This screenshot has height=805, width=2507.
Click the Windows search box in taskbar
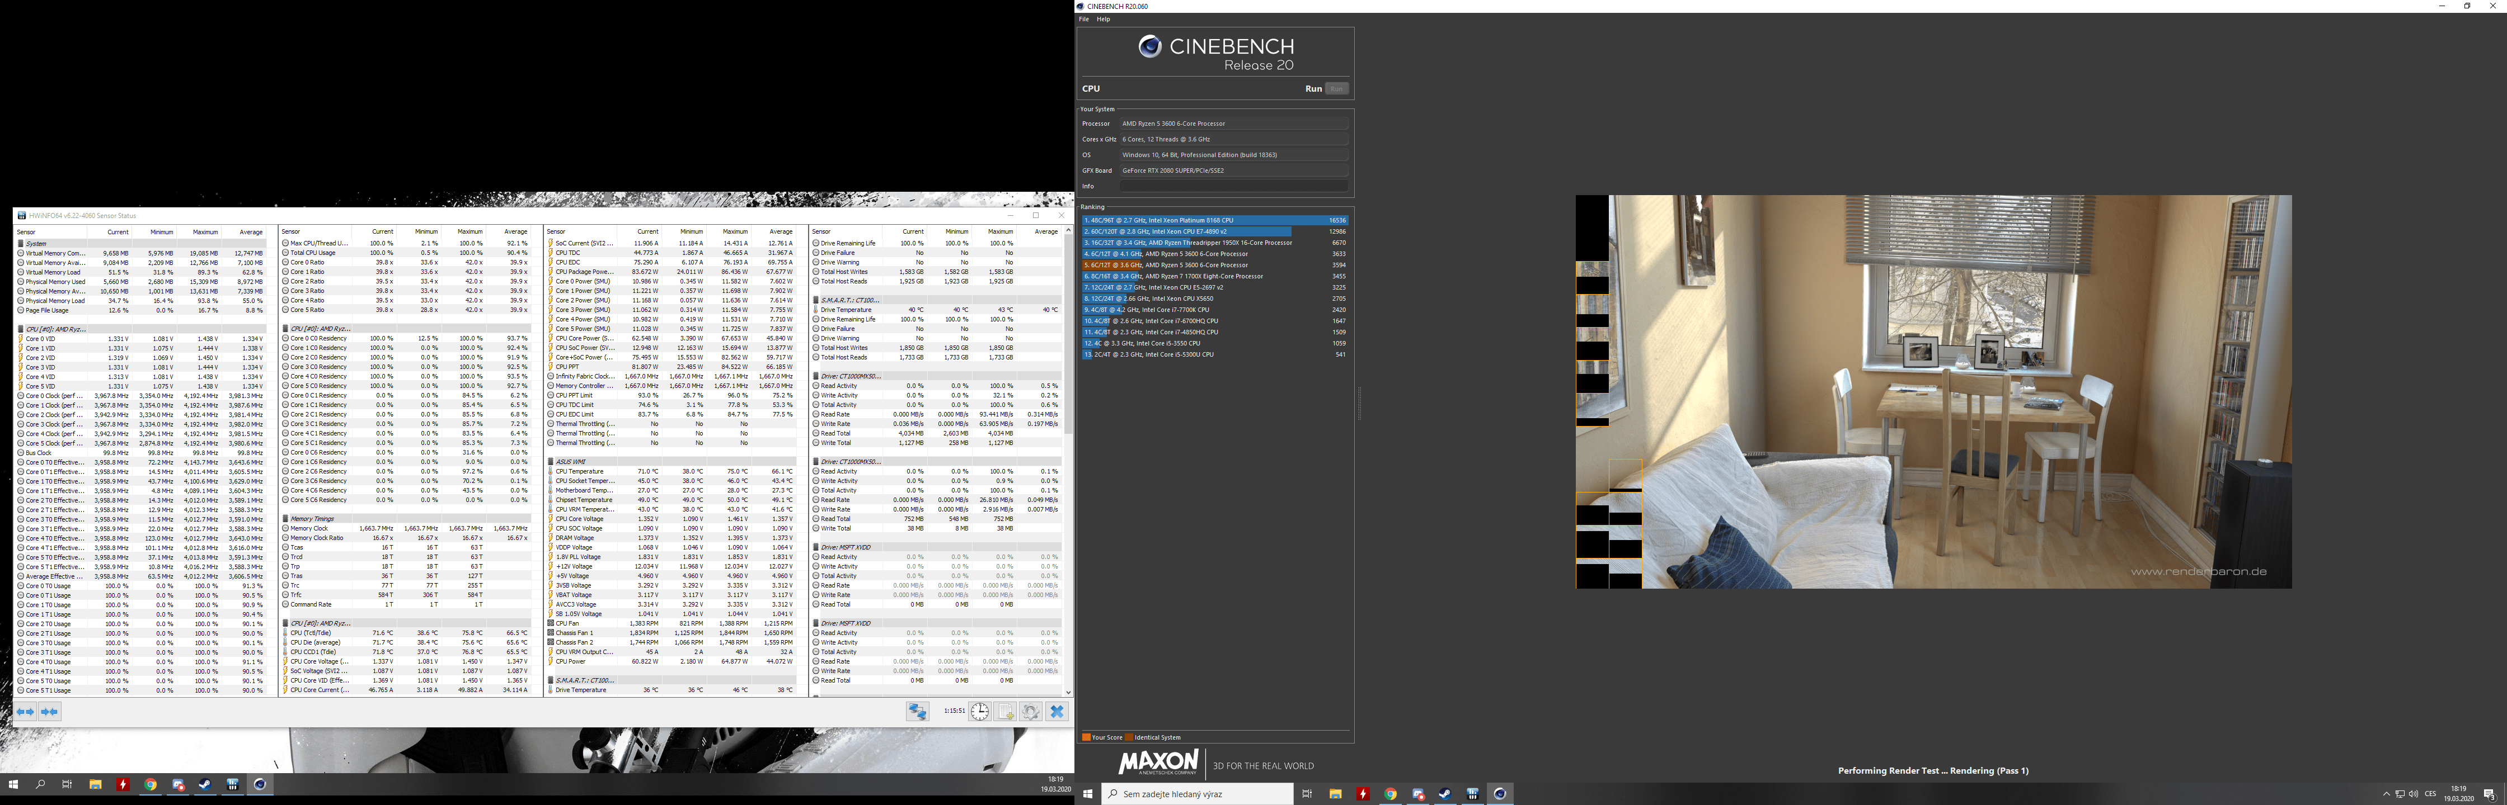click(x=1197, y=794)
